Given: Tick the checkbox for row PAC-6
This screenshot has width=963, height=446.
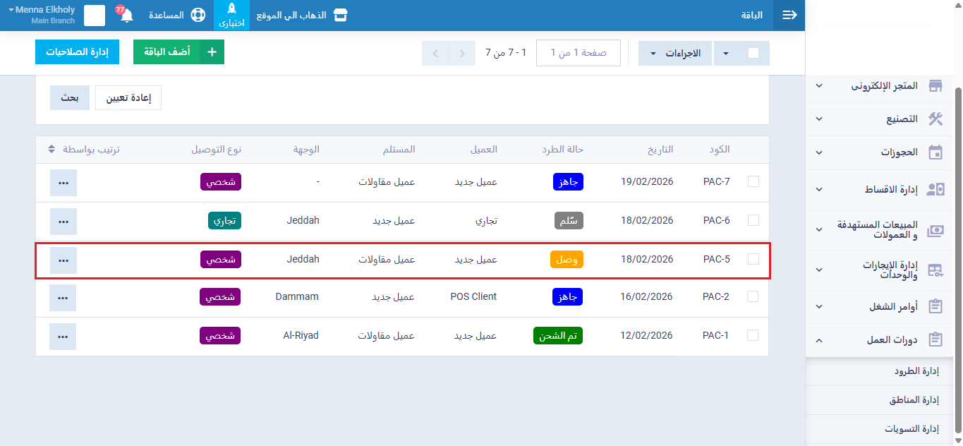Looking at the screenshot, I should coord(753,220).
